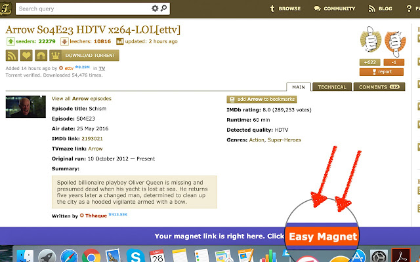Add torrent to favorites with heart icon

point(26,55)
